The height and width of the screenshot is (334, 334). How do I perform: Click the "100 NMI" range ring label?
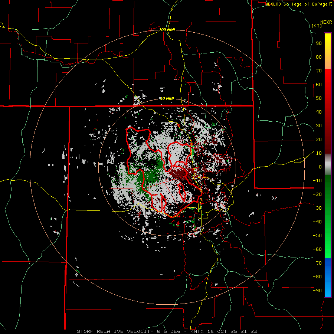[x=167, y=30]
